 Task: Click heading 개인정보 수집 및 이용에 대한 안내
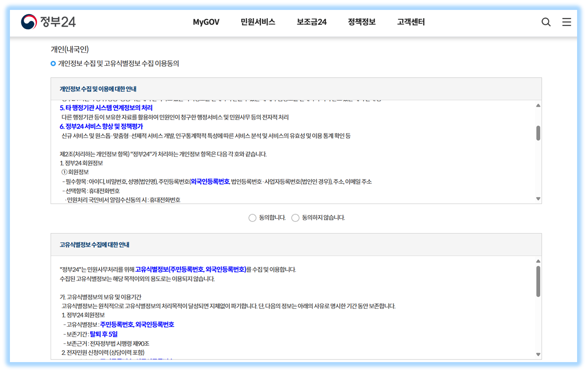click(98, 89)
